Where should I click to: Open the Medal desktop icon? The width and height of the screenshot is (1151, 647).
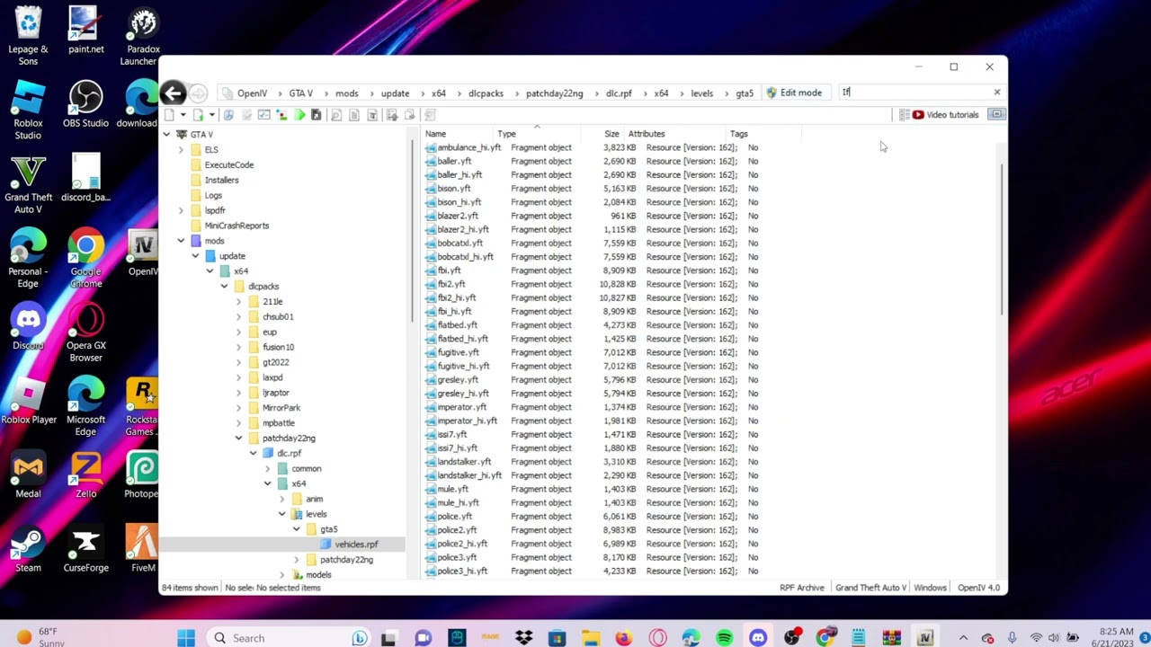tap(28, 475)
